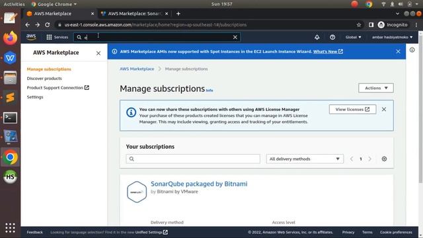Go to previous subscriptions page arrow
423x238 pixels.
point(352,159)
